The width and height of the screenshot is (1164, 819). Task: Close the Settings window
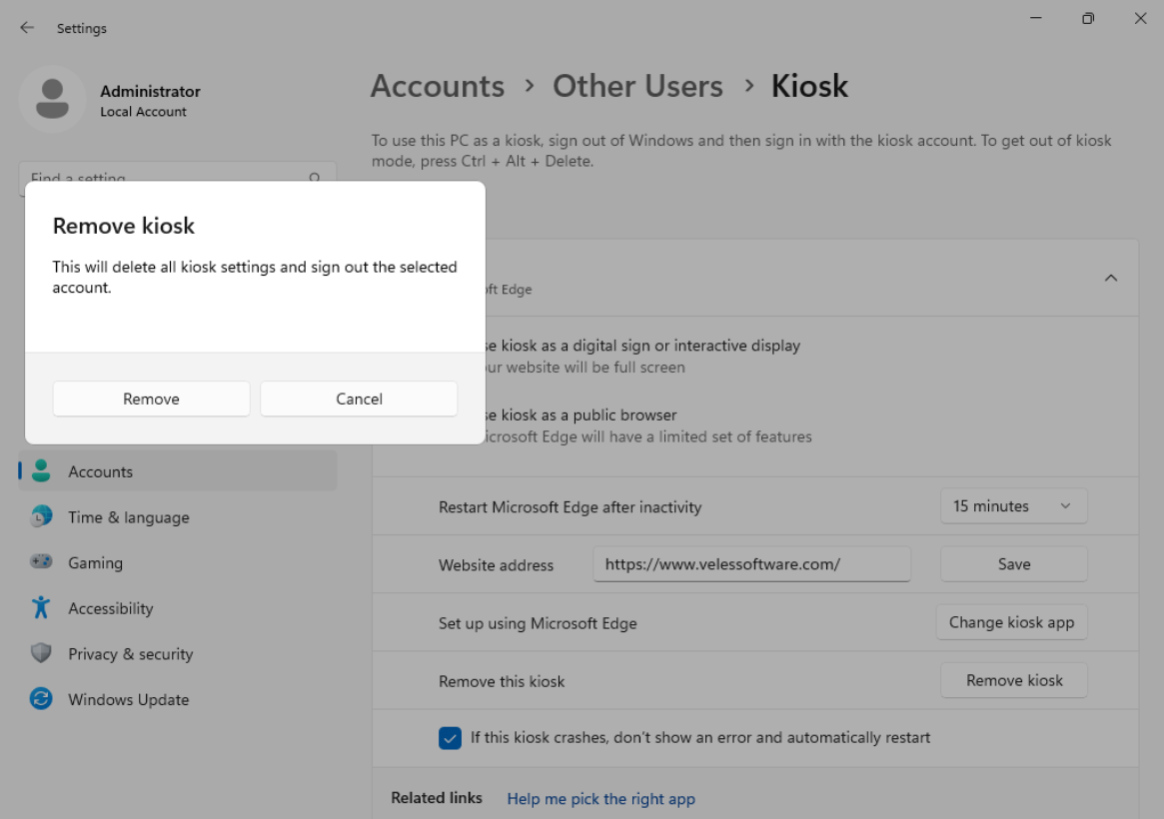1140,18
